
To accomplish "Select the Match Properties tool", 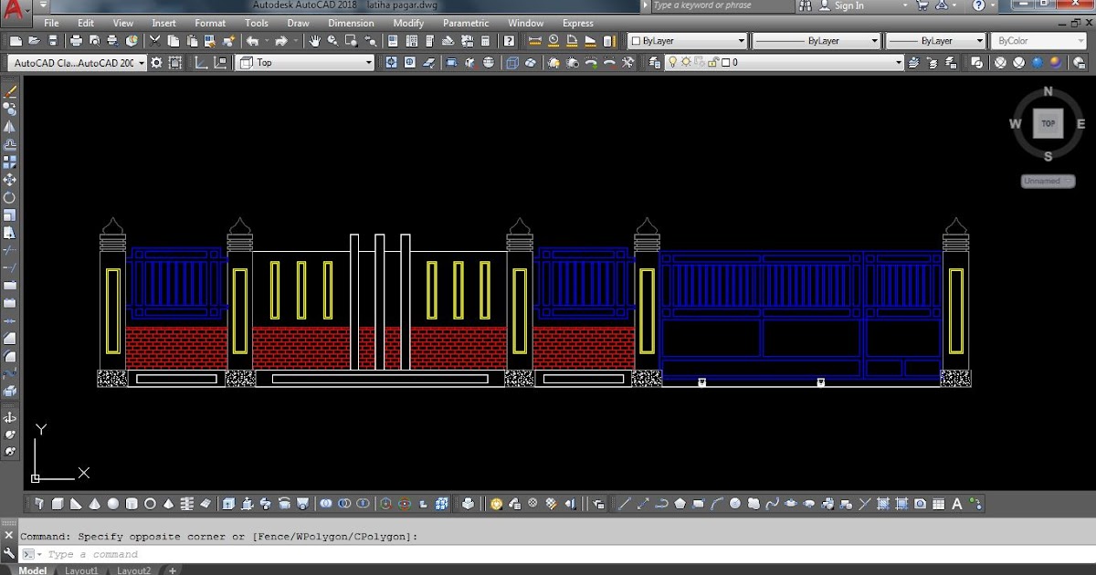I will tap(230, 40).
